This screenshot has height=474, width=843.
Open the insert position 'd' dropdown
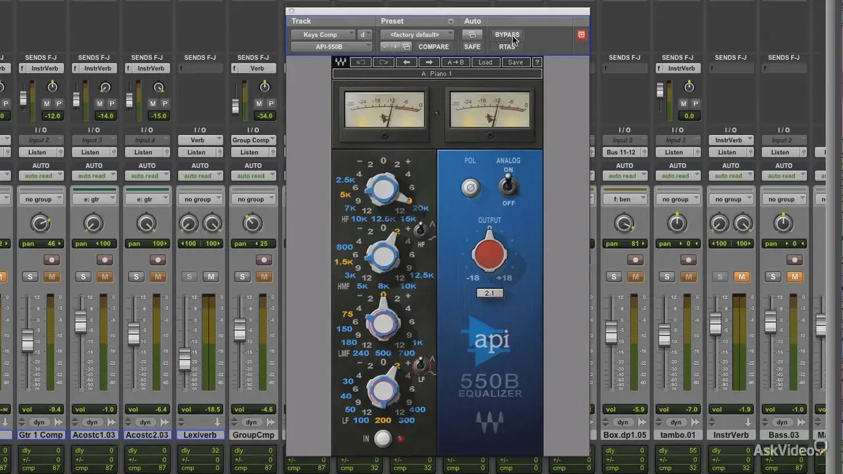(365, 35)
